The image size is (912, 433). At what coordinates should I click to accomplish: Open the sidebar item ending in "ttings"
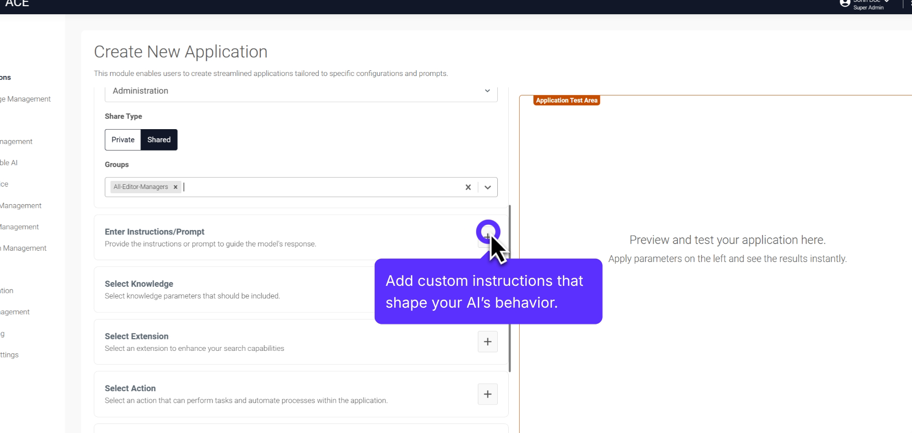(x=9, y=355)
